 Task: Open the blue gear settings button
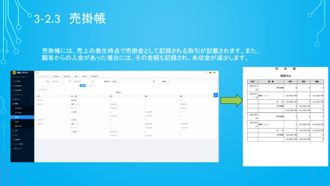(x=216, y=95)
